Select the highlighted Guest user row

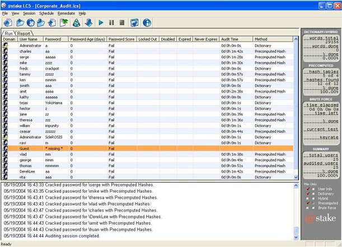point(112,148)
